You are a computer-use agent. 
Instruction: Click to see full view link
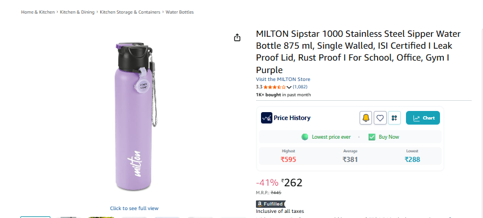134,208
